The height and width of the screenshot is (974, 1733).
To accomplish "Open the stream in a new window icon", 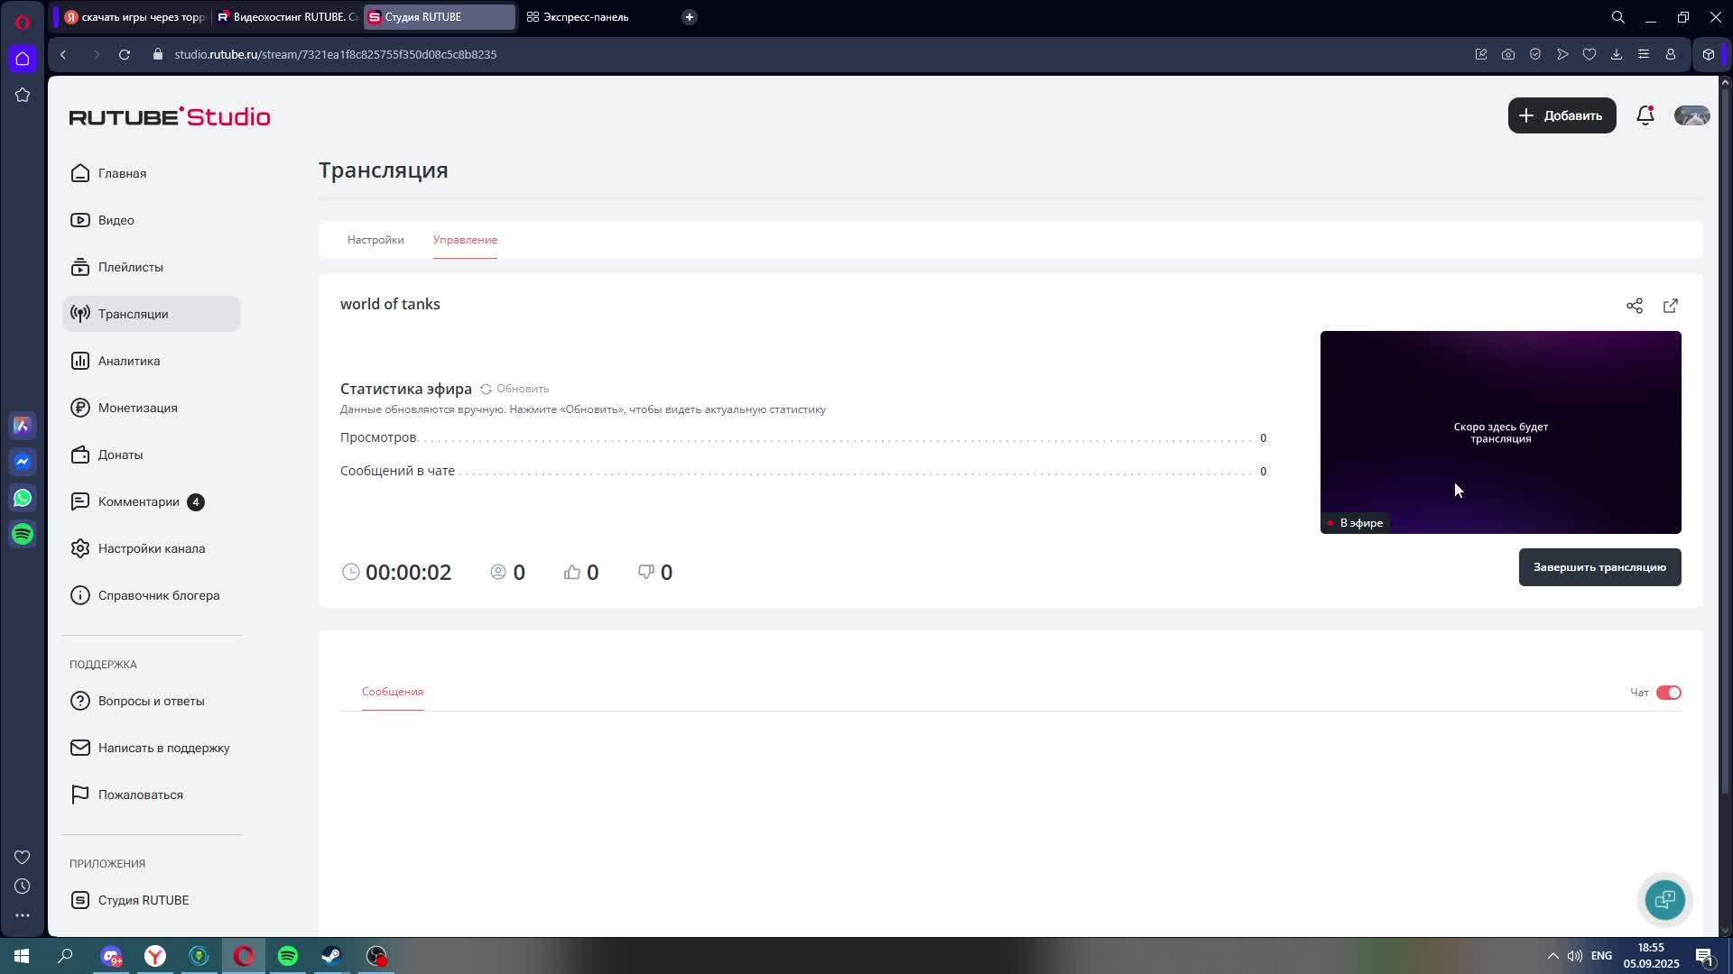I will 1670,306.
